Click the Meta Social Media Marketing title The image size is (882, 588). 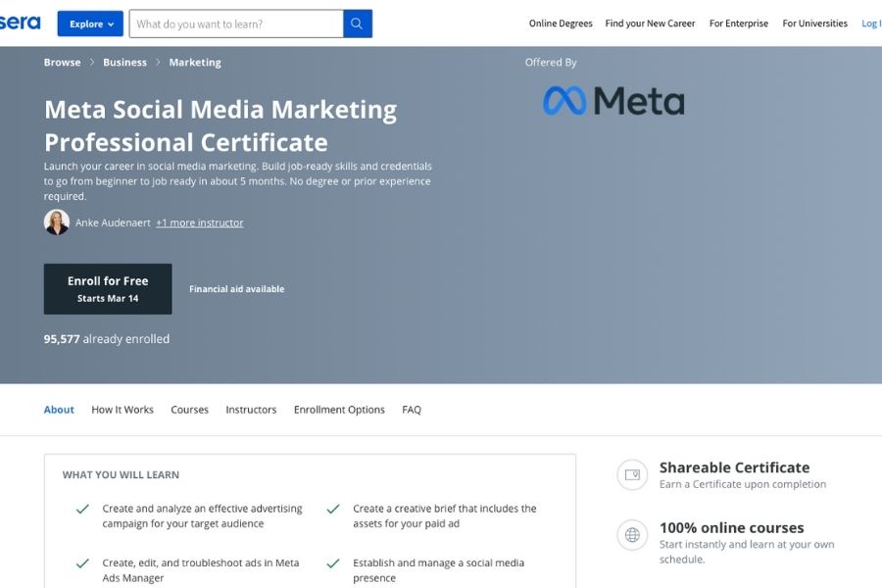pyautogui.click(x=220, y=125)
